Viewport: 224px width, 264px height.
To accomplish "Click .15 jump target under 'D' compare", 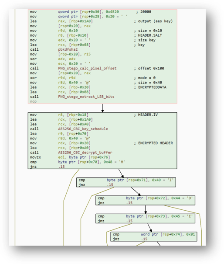I will (129, 203).
